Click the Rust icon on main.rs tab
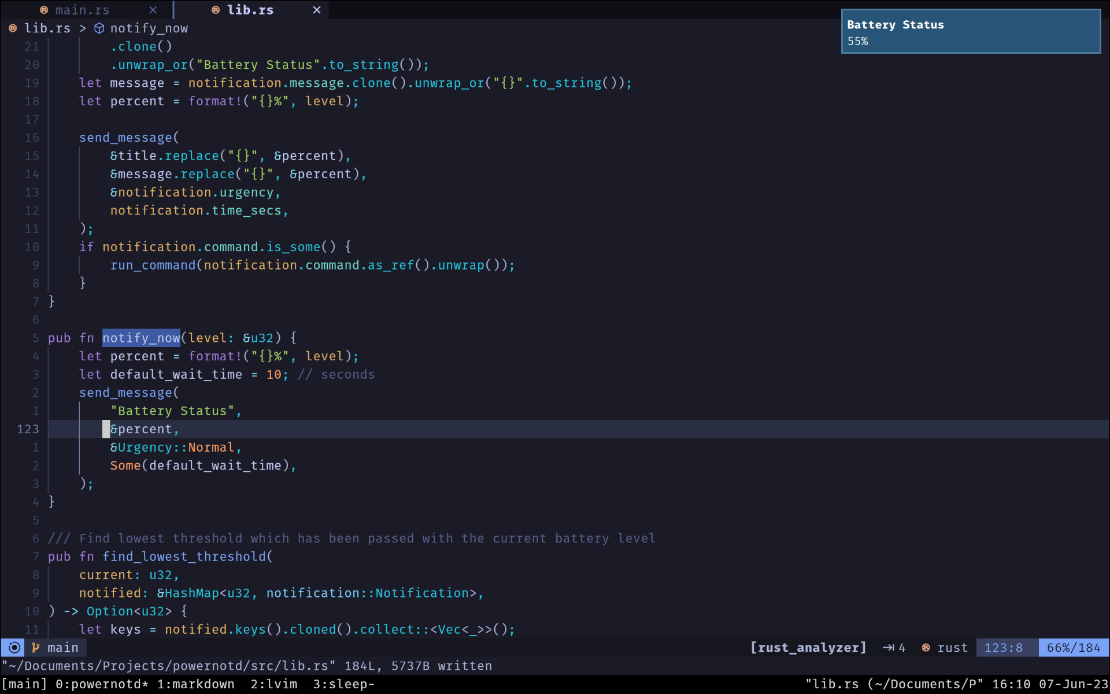Viewport: 1110px width, 694px height. point(44,10)
